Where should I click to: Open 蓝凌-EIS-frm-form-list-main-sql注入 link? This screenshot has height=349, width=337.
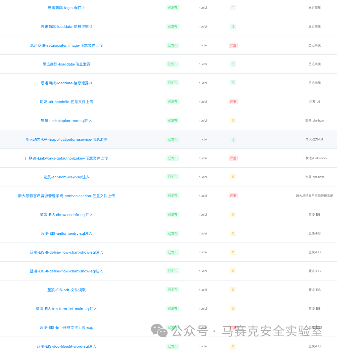(66, 309)
